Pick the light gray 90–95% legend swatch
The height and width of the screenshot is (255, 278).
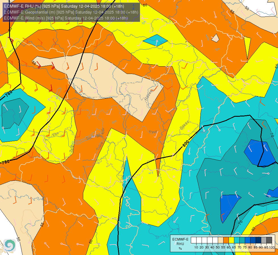point(264,240)
